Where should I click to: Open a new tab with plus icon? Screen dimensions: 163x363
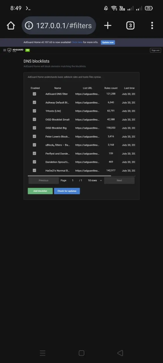click(x=108, y=26)
